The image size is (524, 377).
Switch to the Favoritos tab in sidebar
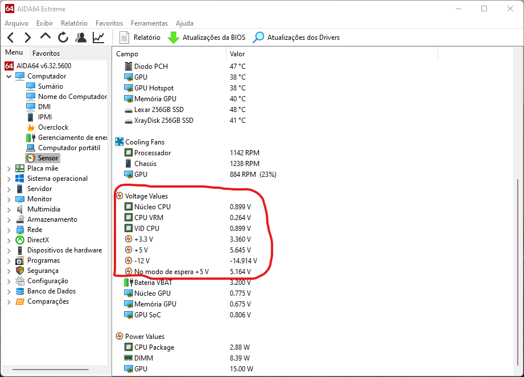tap(46, 53)
